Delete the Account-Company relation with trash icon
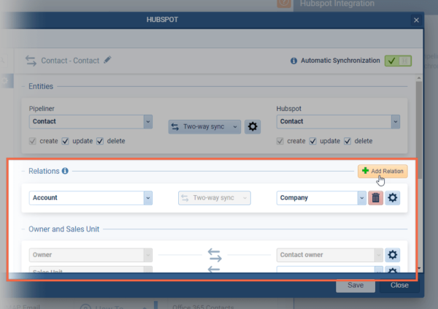Screen dimensions: 438x309 (376, 197)
